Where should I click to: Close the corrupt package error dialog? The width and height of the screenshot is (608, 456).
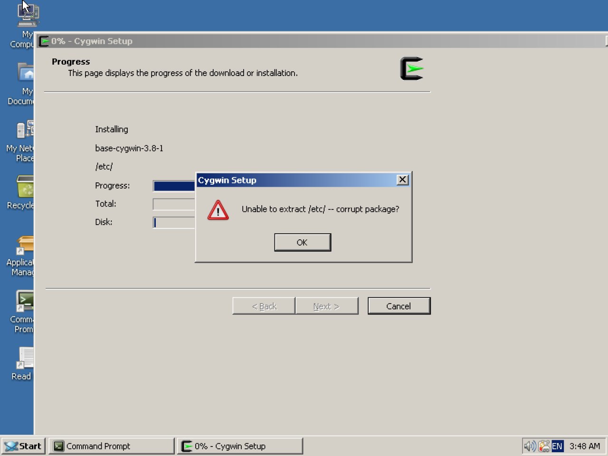402,180
